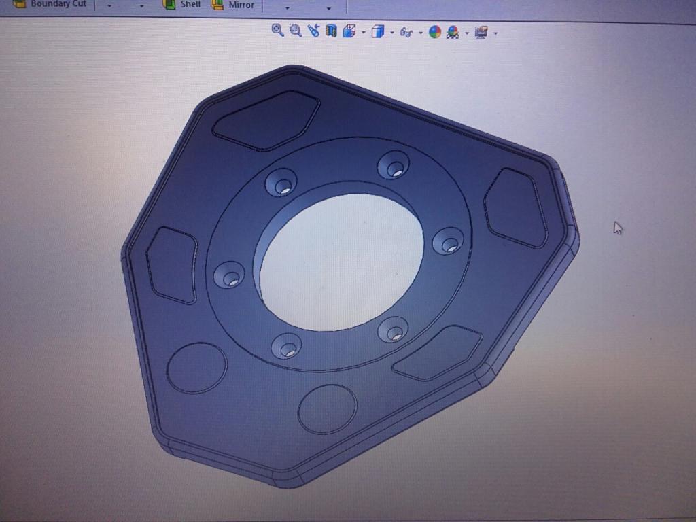Viewport: 696px width, 522px height.
Task: Click the Edit Appearance color ball
Action: pyautogui.click(x=435, y=32)
